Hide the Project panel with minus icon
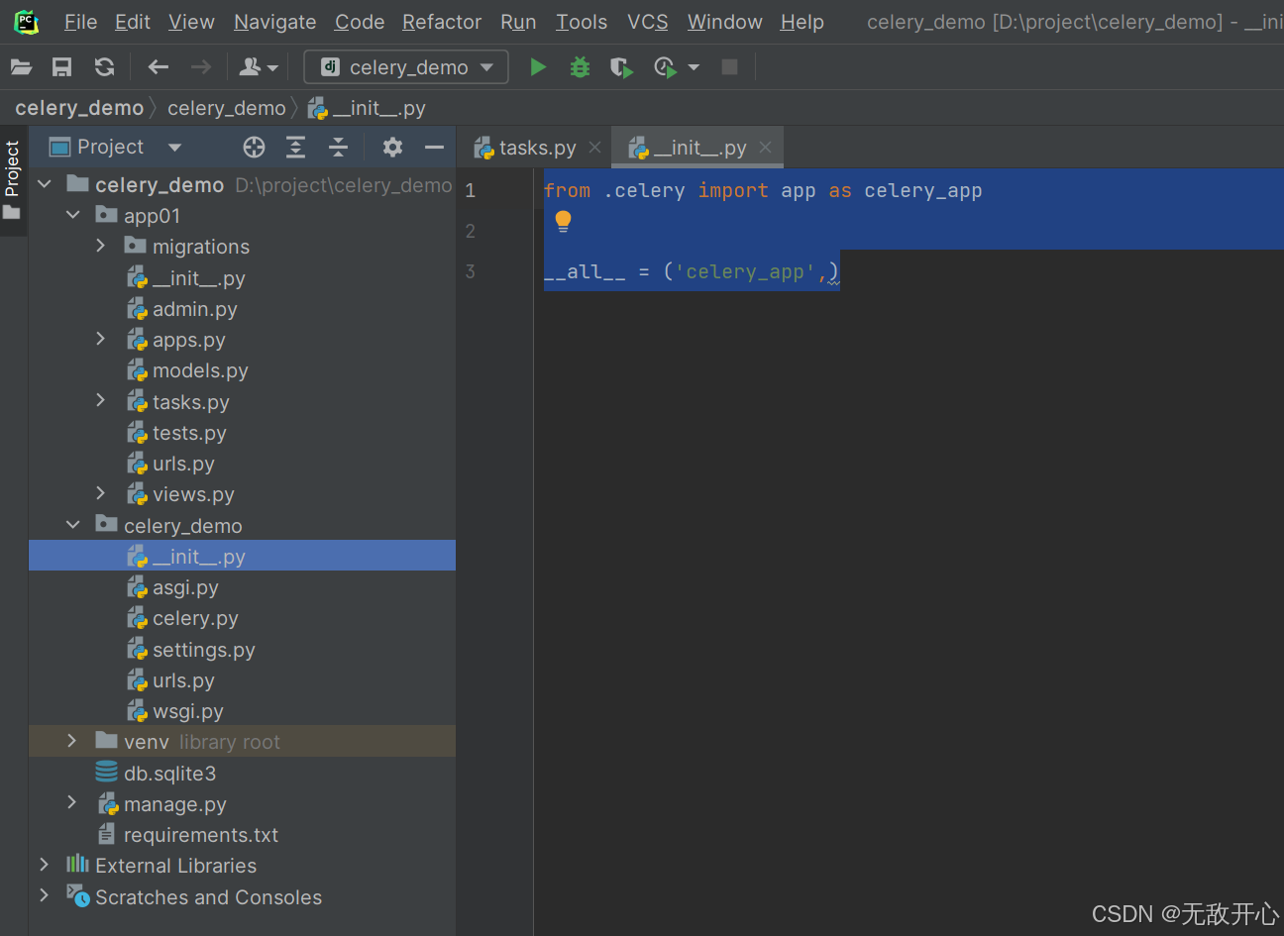Image resolution: width=1284 pixels, height=936 pixels. coord(434,148)
